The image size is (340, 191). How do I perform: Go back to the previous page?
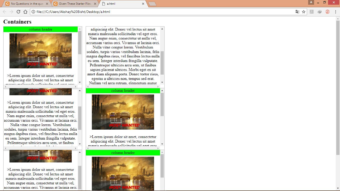[x=5, y=12]
